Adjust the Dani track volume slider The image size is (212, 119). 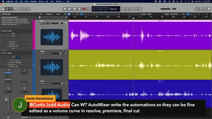(x=57, y=23)
